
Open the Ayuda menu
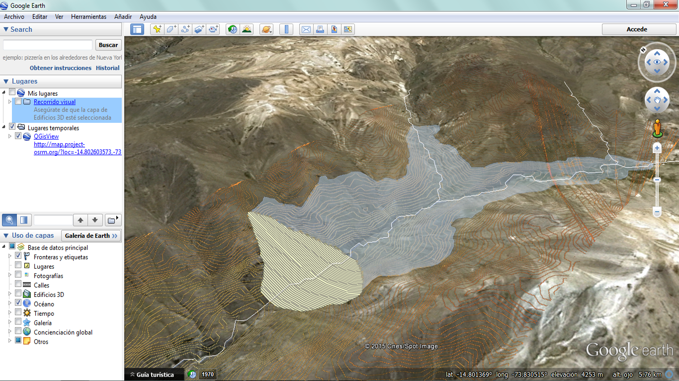point(148,16)
